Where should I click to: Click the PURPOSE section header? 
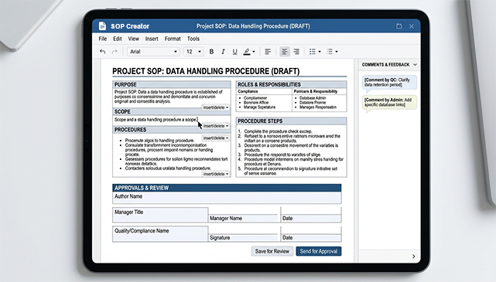click(x=172, y=84)
